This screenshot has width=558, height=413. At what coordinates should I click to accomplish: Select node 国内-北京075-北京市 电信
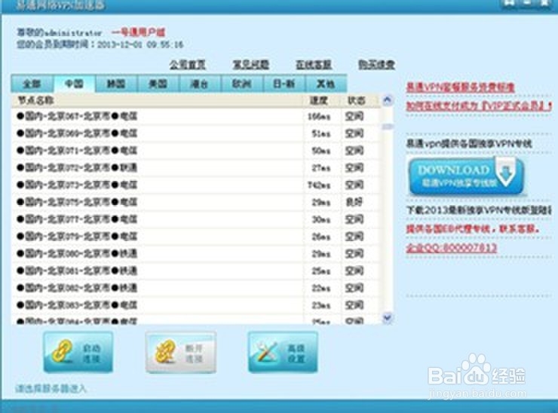pos(197,202)
